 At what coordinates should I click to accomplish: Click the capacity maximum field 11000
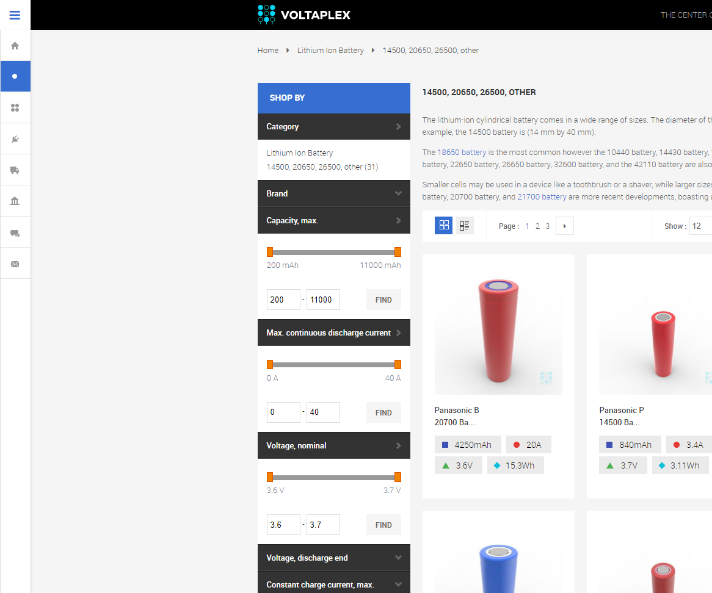[323, 300]
